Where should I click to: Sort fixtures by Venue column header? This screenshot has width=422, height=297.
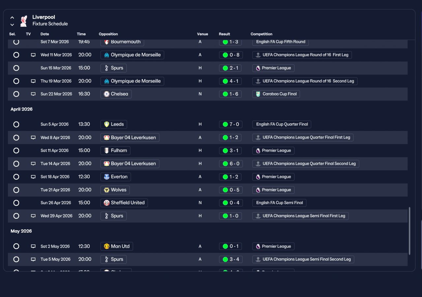[x=202, y=34]
